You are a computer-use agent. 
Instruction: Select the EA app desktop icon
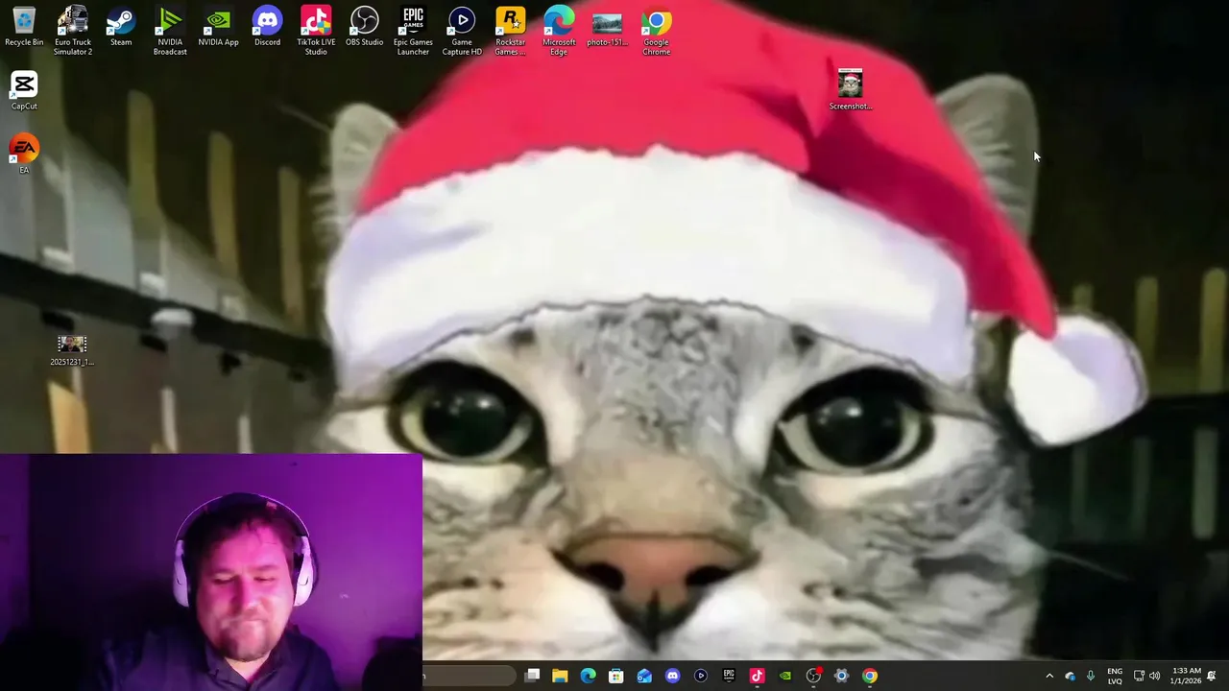(x=24, y=155)
